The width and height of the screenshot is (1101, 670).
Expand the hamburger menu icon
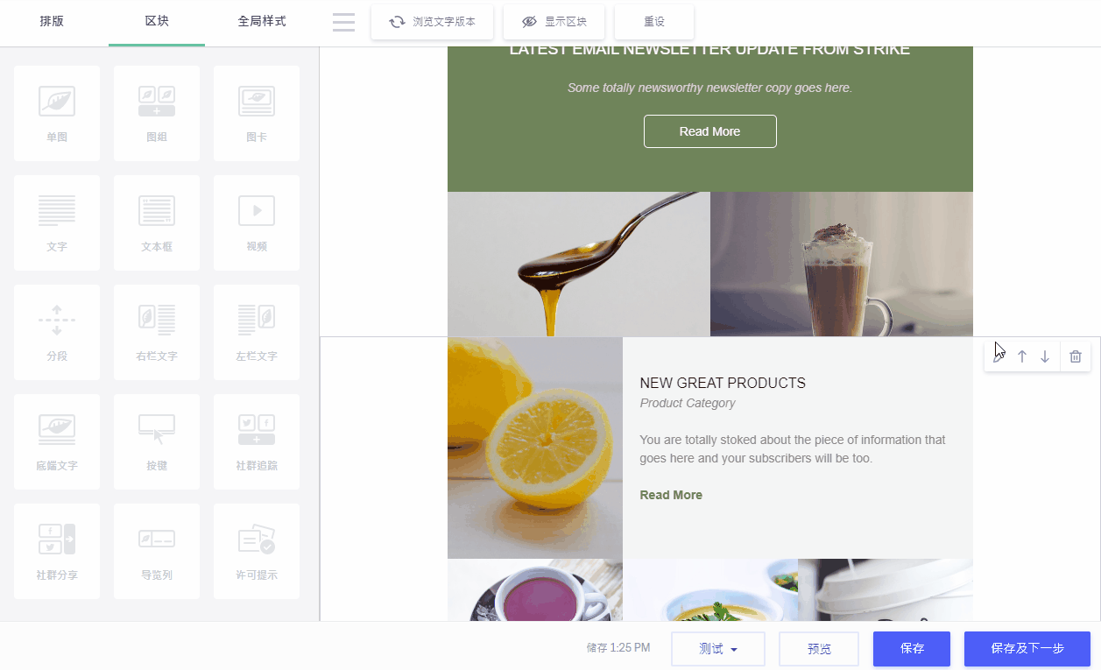tap(344, 22)
